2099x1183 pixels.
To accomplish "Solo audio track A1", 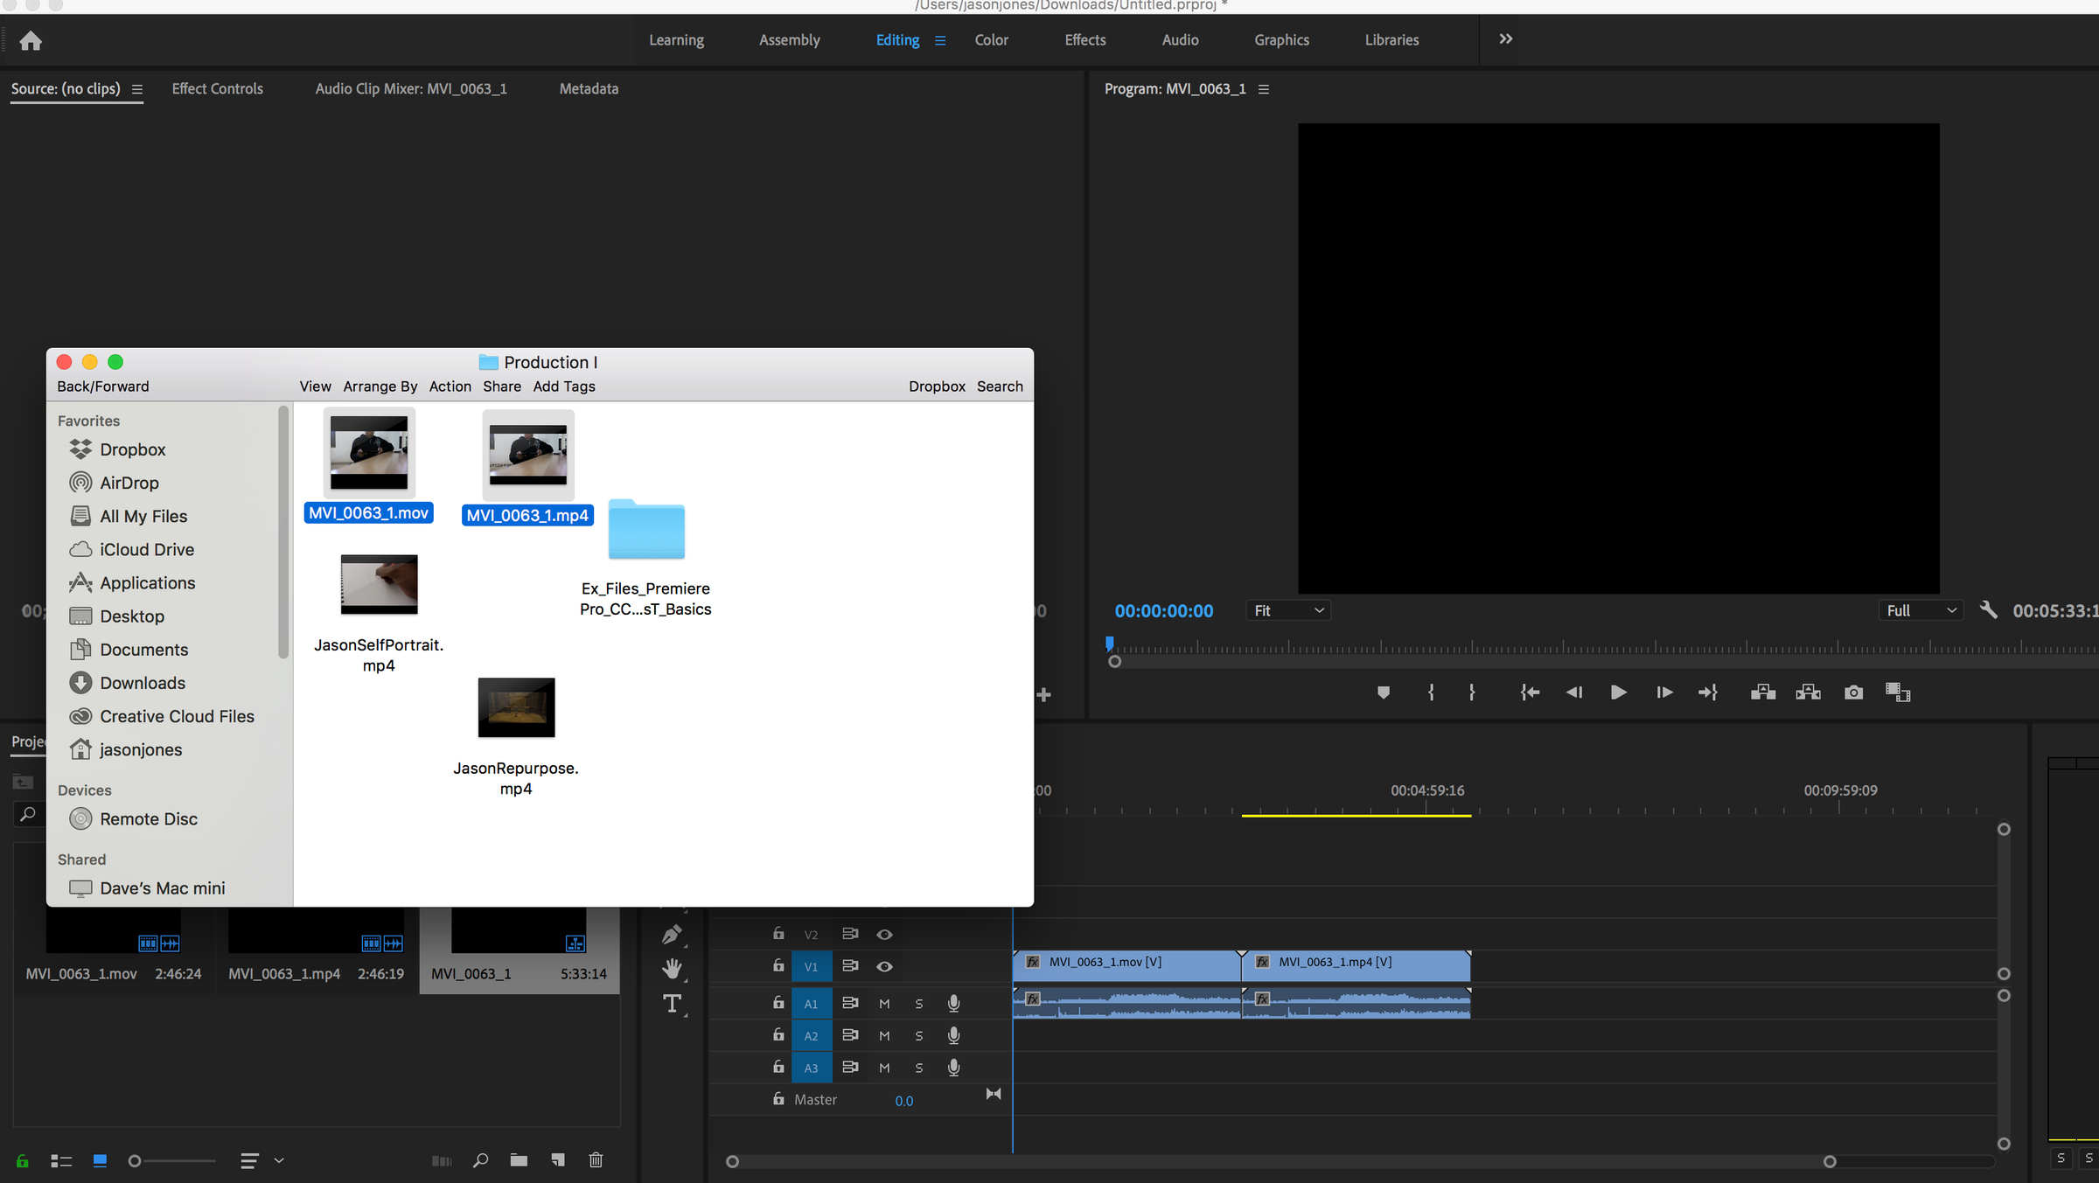I will click(918, 1004).
